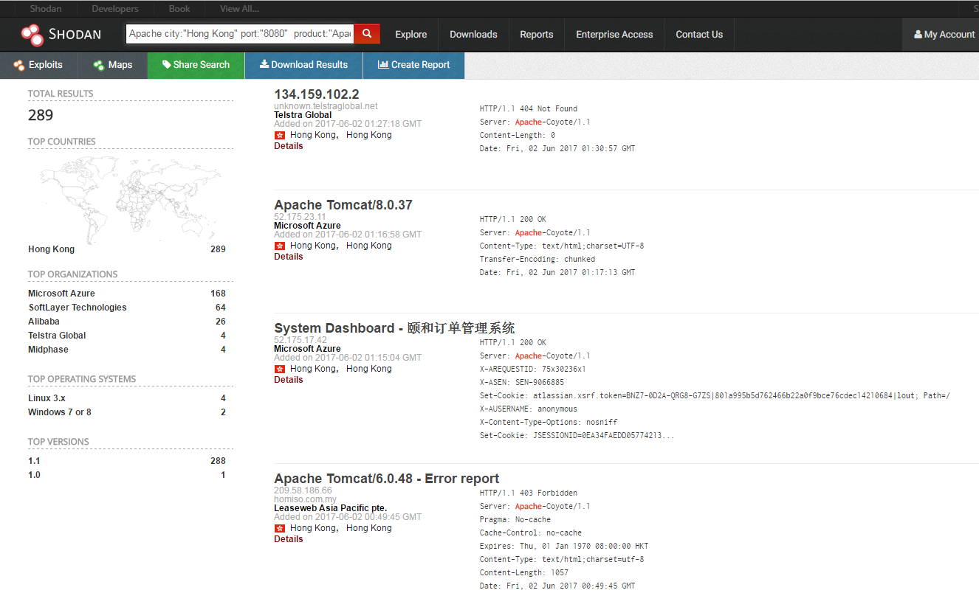This screenshot has width=979, height=593.
Task: Click the Hong Kong flag for 134.159.102.2
Action: (x=280, y=135)
